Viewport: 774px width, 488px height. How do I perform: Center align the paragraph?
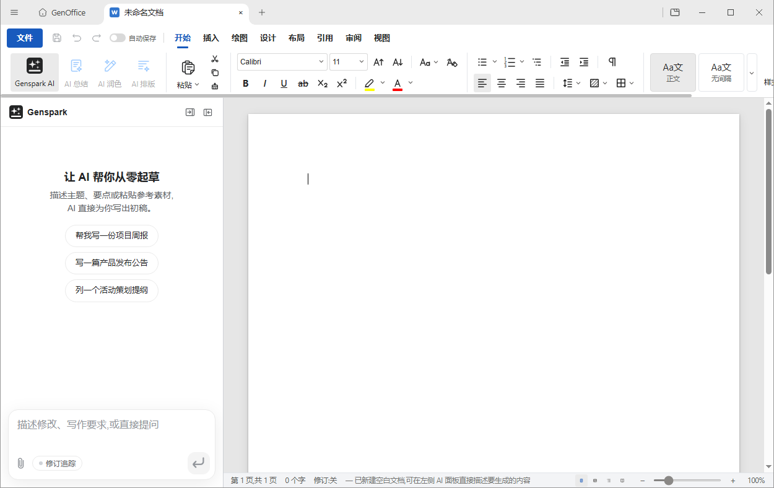502,83
